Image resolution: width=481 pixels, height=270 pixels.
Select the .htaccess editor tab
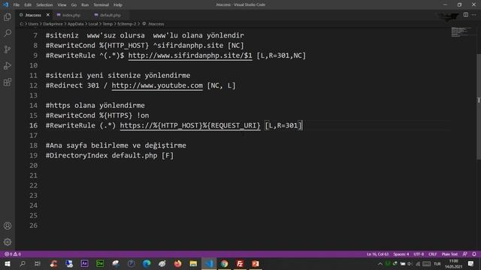tap(33, 15)
